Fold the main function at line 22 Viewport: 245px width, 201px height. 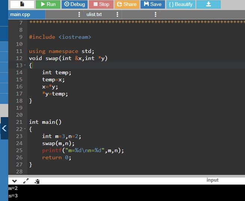pyautogui.click(x=25, y=129)
